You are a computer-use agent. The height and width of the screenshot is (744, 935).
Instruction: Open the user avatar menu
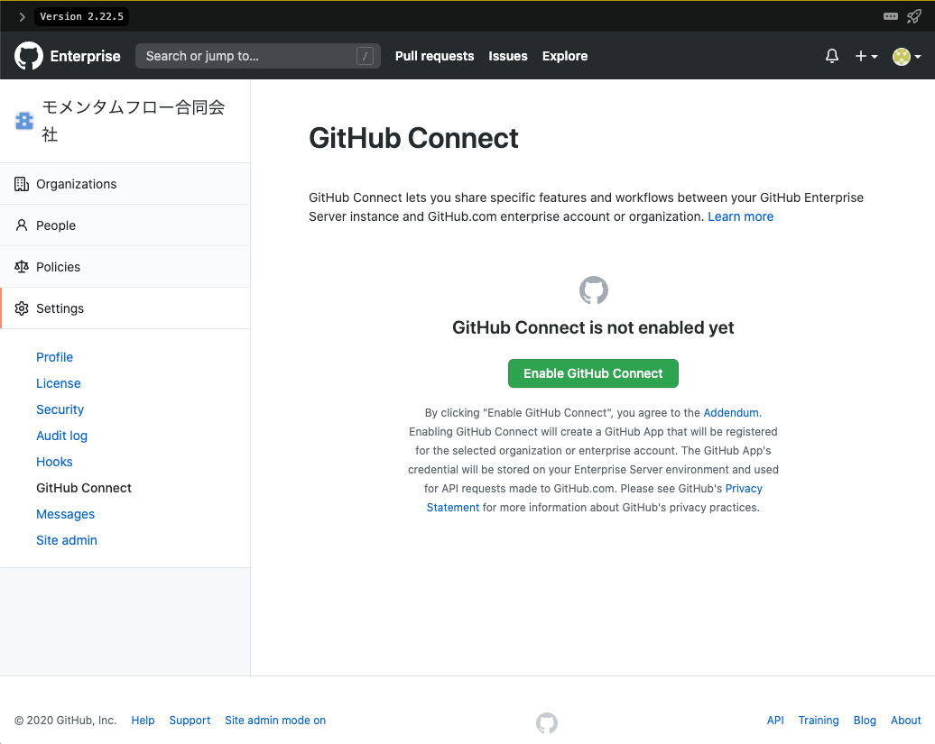pyautogui.click(x=906, y=57)
